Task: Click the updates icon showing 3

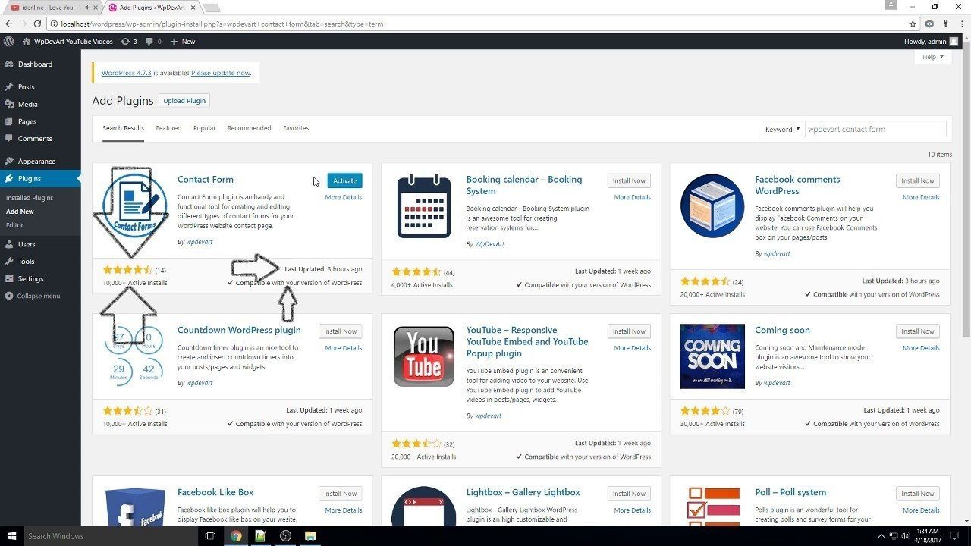Action: 129,42
